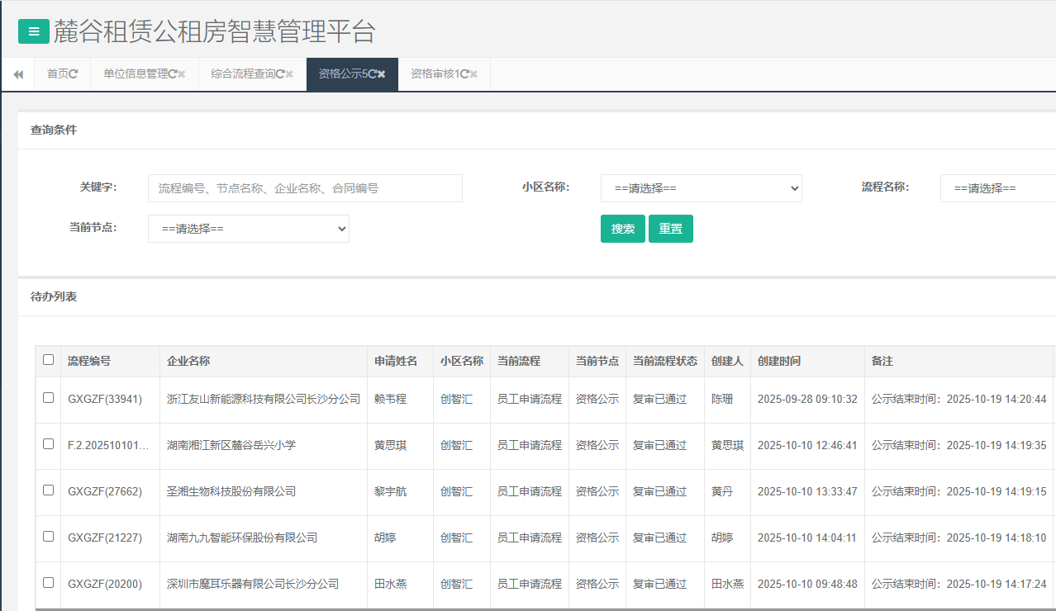This screenshot has height=611, width=1056.
Task: Close the 综合流程查询 tab
Action: (x=289, y=74)
